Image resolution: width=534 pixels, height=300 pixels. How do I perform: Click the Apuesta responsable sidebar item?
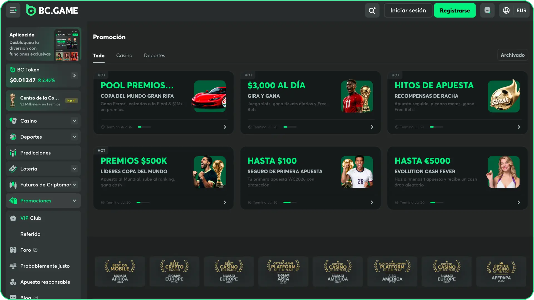pos(43,282)
